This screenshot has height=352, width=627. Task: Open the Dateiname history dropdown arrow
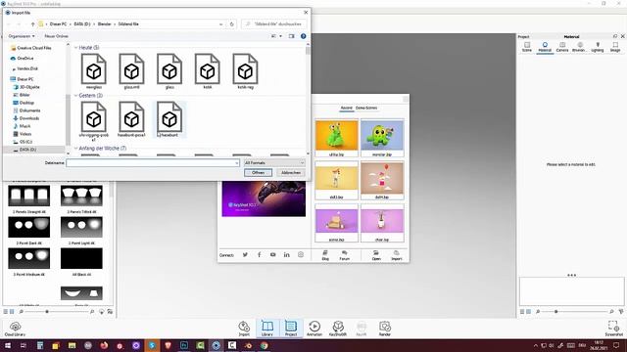[x=237, y=163]
